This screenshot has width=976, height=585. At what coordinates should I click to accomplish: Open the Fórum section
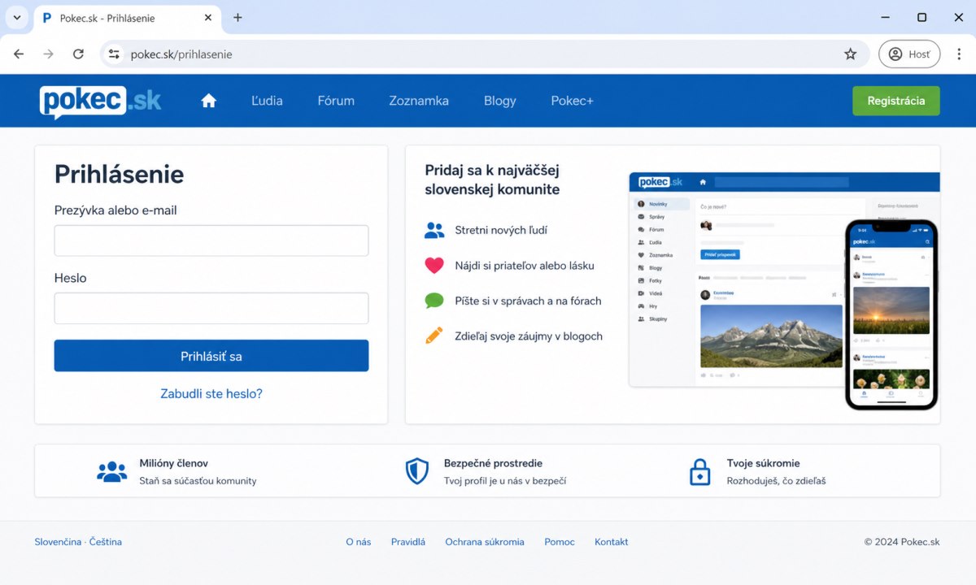(x=336, y=101)
